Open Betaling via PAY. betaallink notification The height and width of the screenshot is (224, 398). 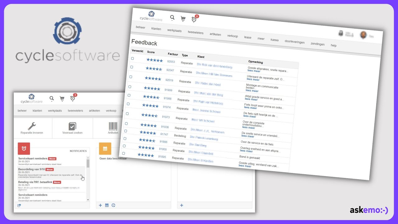(51, 185)
